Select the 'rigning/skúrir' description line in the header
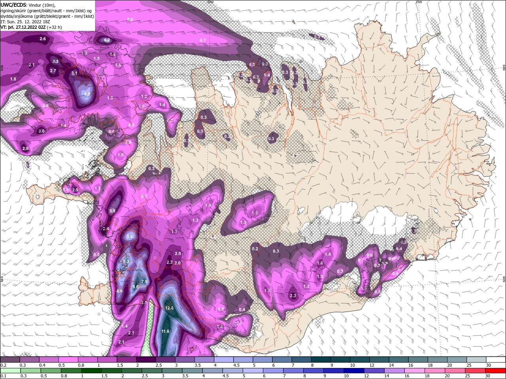Screen dimensions: 506x379 pos(46,11)
